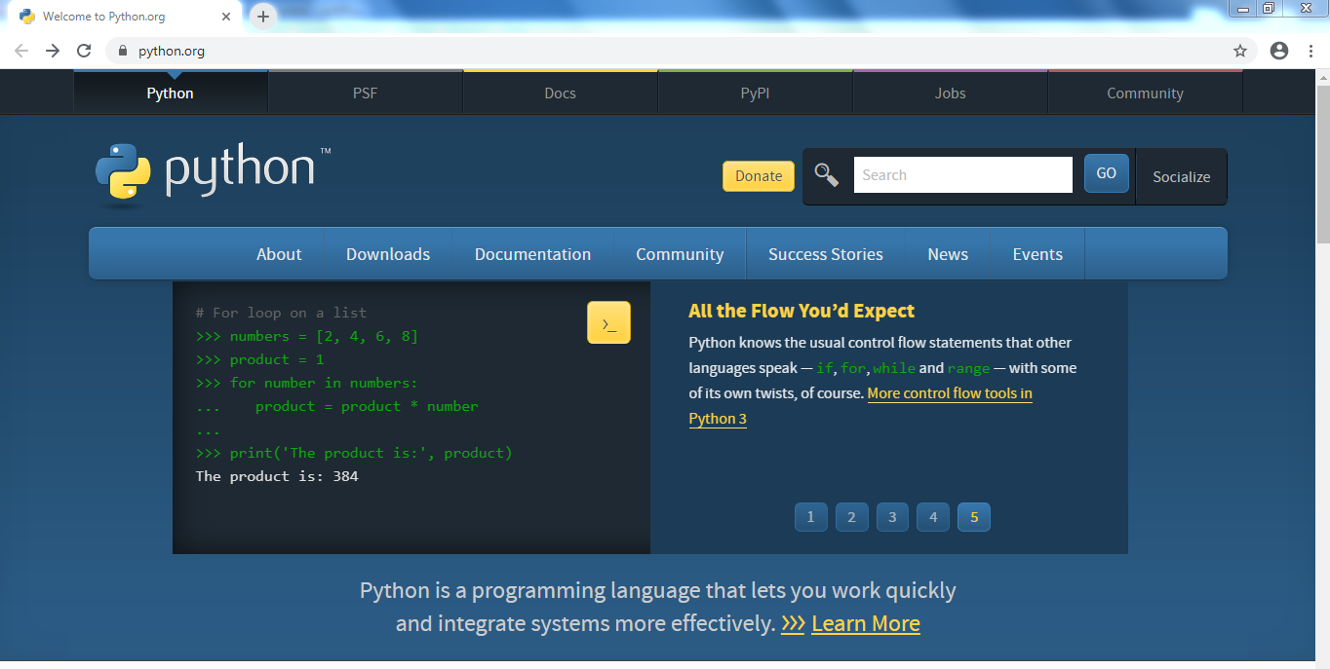Image resolution: width=1330 pixels, height=669 pixels.
Task: Open the Documentation menu item
Action: (532, 254)
